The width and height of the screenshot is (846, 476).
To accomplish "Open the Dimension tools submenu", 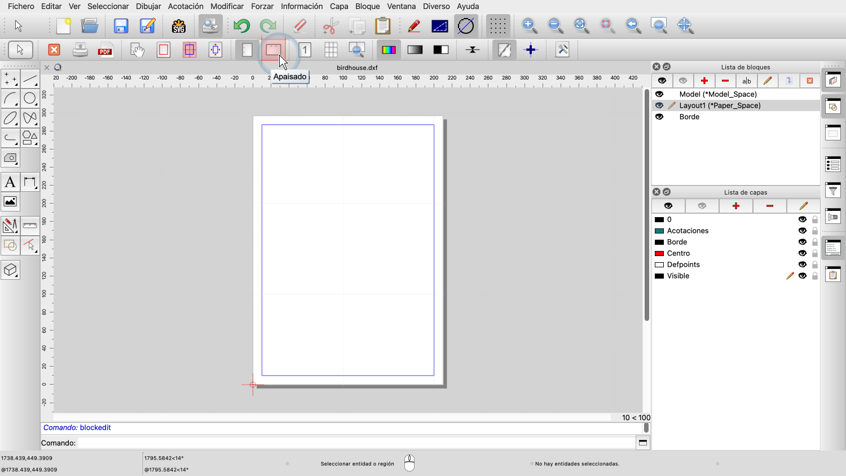I will coord(30,182).
